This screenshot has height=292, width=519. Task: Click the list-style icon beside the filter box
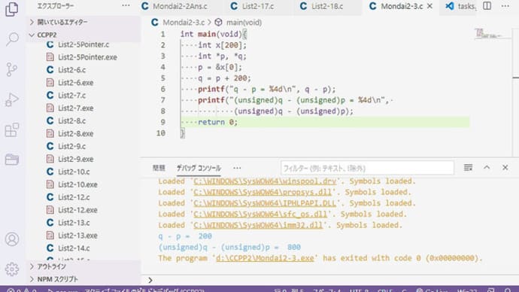pos(468,168)
